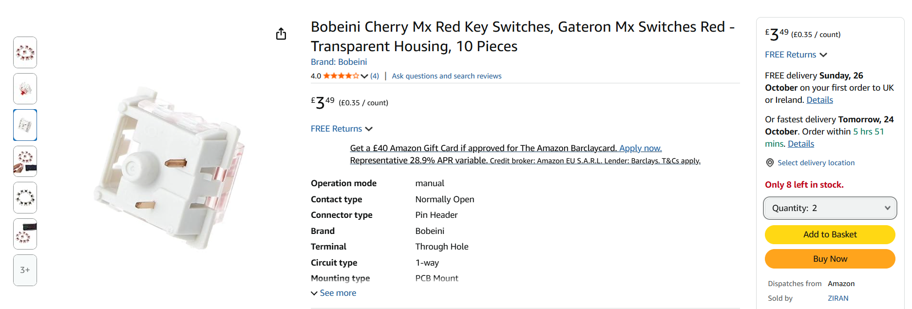Open the 3+ more images thumbnail
This screenshot has height=309, width=912.
(x=25, y=270)
